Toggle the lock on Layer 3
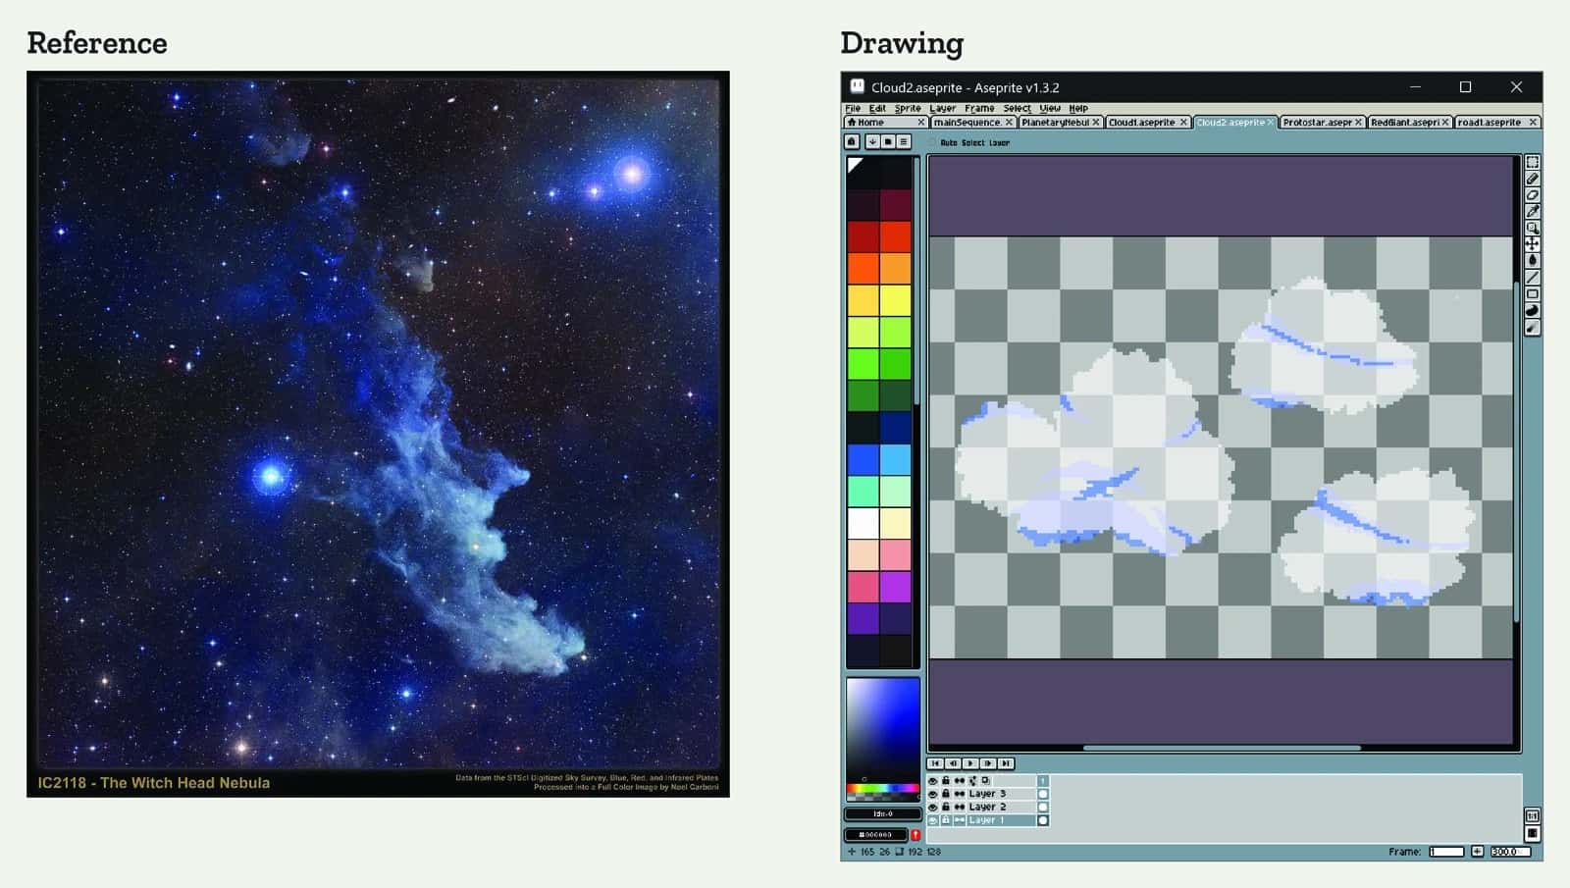The image size is (1570, 888). [x=946, y=794]
